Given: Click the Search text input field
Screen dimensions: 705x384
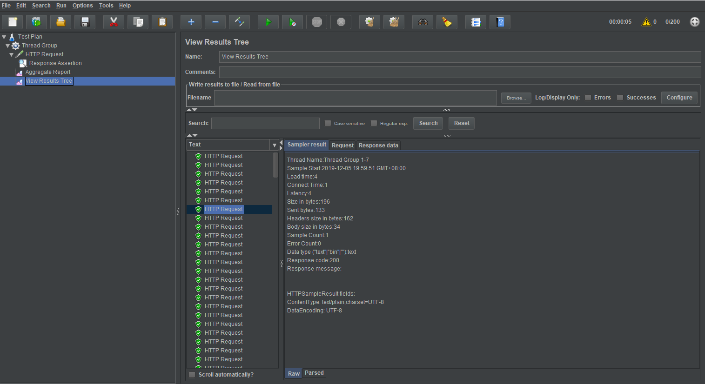Looking at the screenshot, I should click(x=265, y=123).
